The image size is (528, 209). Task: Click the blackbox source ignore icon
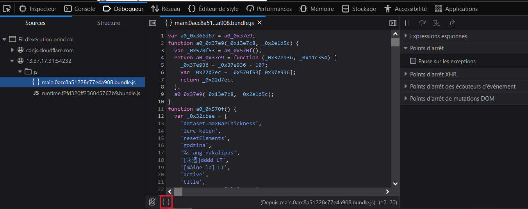pyautogui.click(x=153, y=202)
